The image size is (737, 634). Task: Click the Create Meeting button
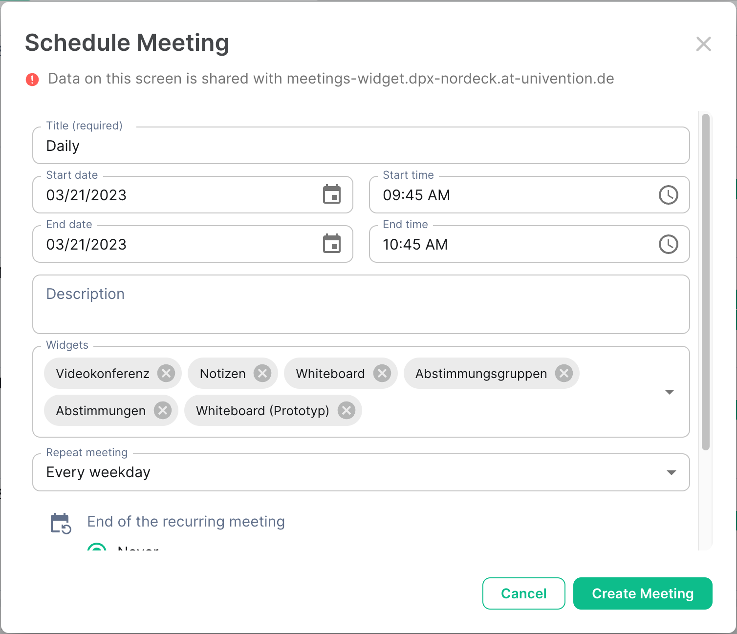642,593
